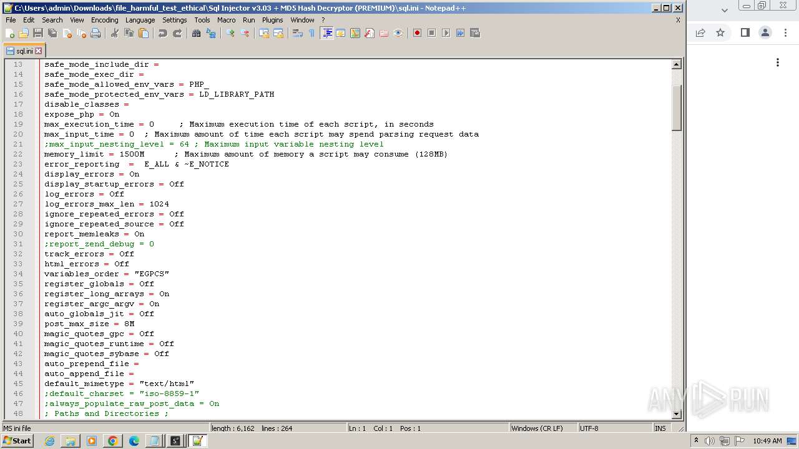The image size is (799, 449).
Task: Open the Macro menu
Action: pyautogui.click(x=227, y=20)
